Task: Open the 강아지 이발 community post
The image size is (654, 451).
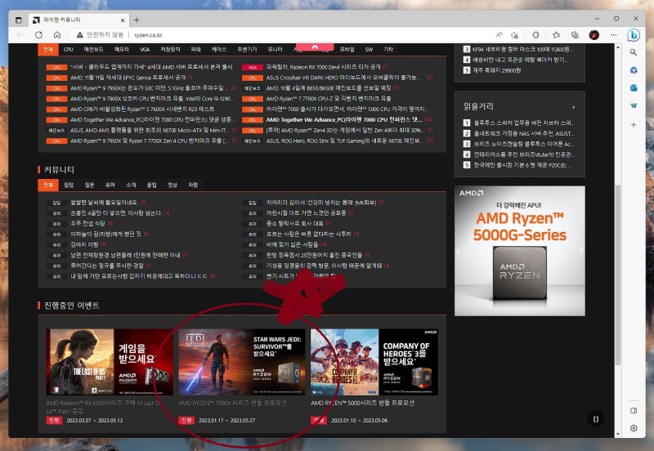Action: click(85, 244)
